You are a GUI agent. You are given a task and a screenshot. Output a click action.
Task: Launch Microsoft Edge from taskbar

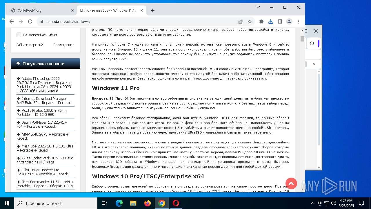coord(119,203)
